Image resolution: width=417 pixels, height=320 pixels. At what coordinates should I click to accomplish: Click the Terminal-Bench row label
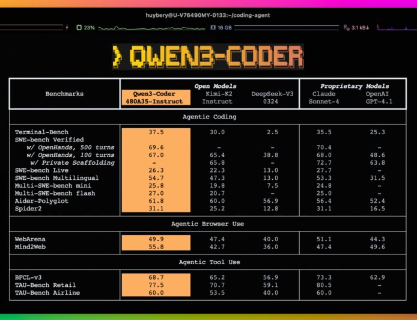(41, 132)
